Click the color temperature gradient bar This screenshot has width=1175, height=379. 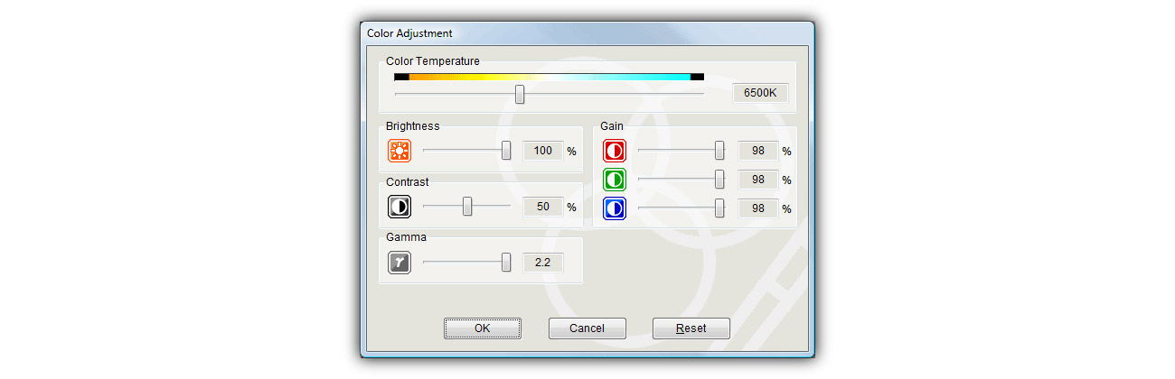(550, 78)
